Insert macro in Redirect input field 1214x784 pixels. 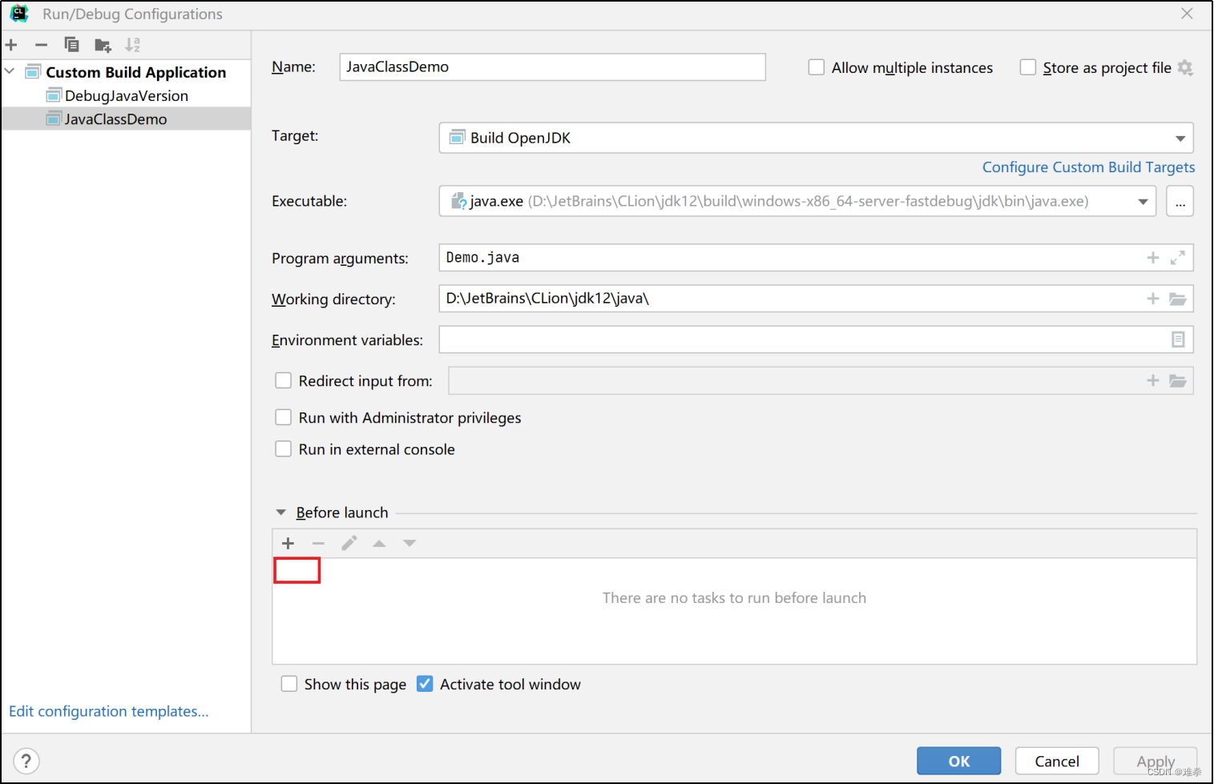coord(1152,380)
